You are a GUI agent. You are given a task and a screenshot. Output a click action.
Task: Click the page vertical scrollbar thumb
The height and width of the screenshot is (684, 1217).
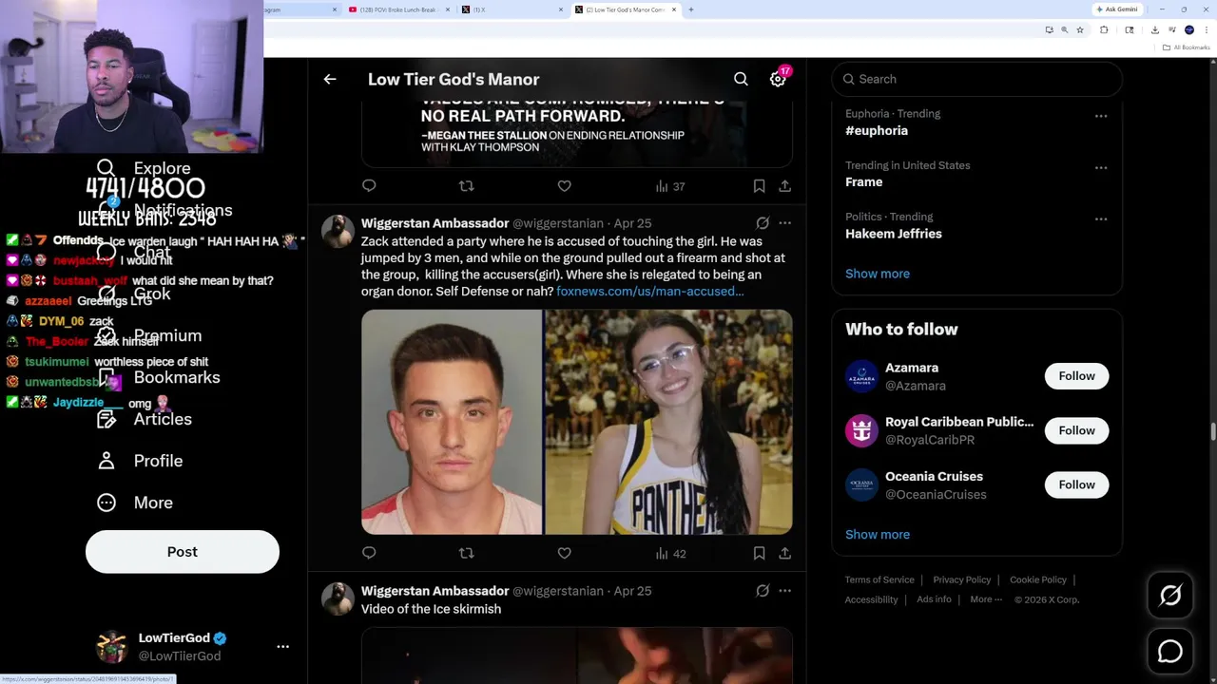[1212, 432]
